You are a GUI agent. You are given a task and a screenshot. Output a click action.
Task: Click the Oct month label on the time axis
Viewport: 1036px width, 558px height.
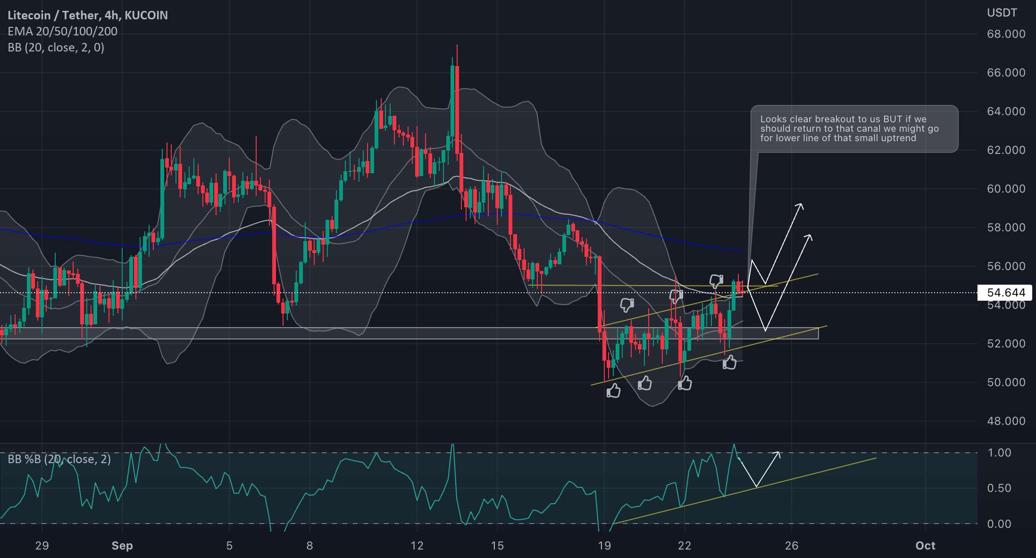[x=925, y=546]
